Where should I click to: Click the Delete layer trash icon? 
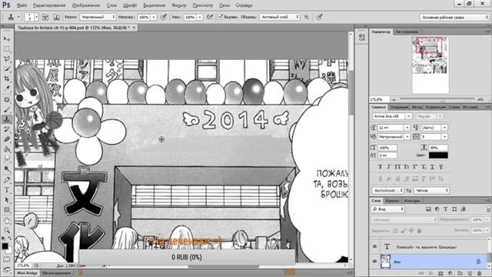click(479, 274)
